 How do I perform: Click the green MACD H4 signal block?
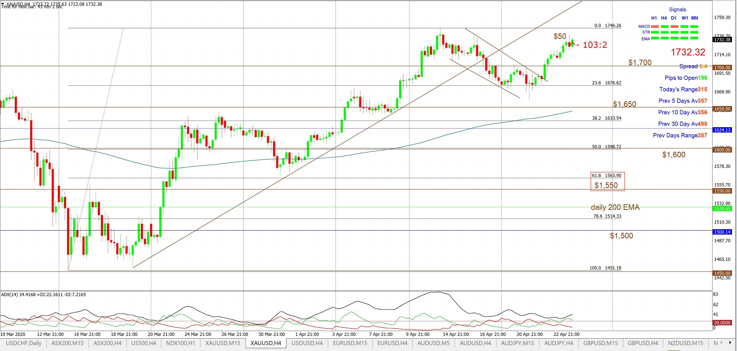[665, 27]
